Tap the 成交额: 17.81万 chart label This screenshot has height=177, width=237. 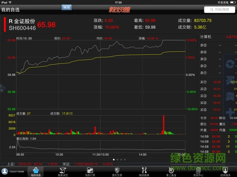[x=61, y=114]
